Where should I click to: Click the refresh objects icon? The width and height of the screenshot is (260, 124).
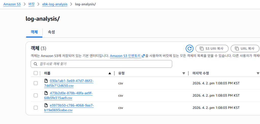(190, 48)
